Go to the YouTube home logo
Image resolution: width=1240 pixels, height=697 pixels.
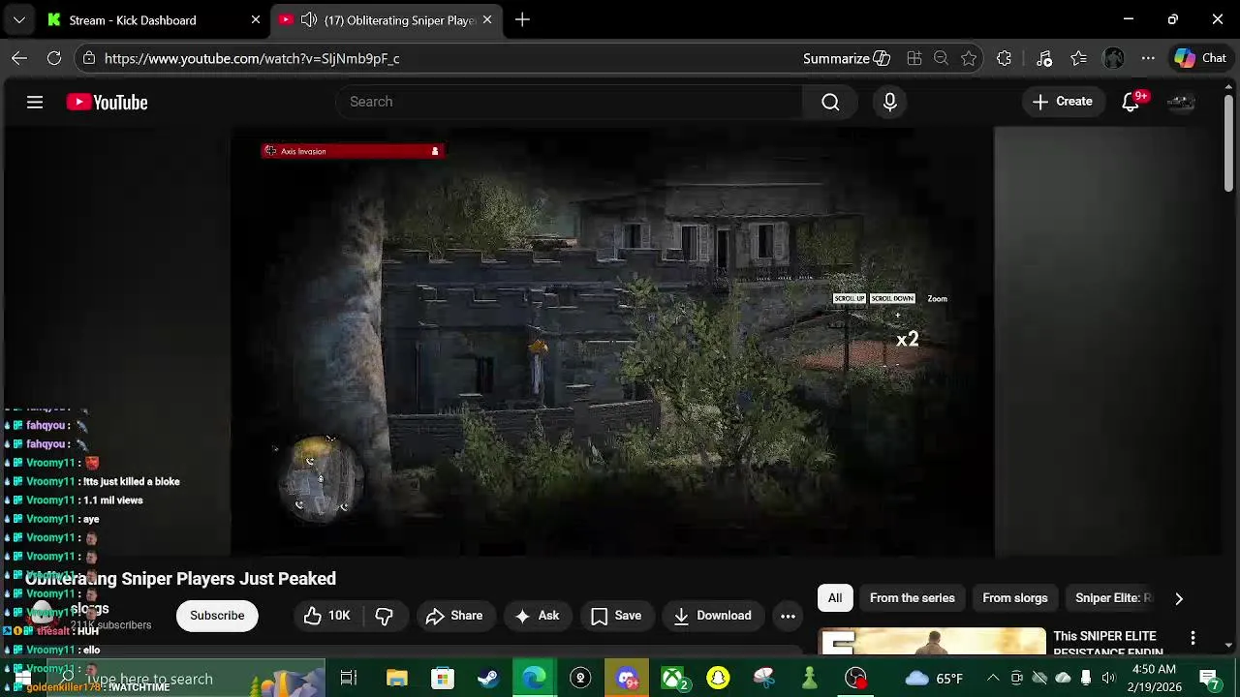[x=107, y=102]
